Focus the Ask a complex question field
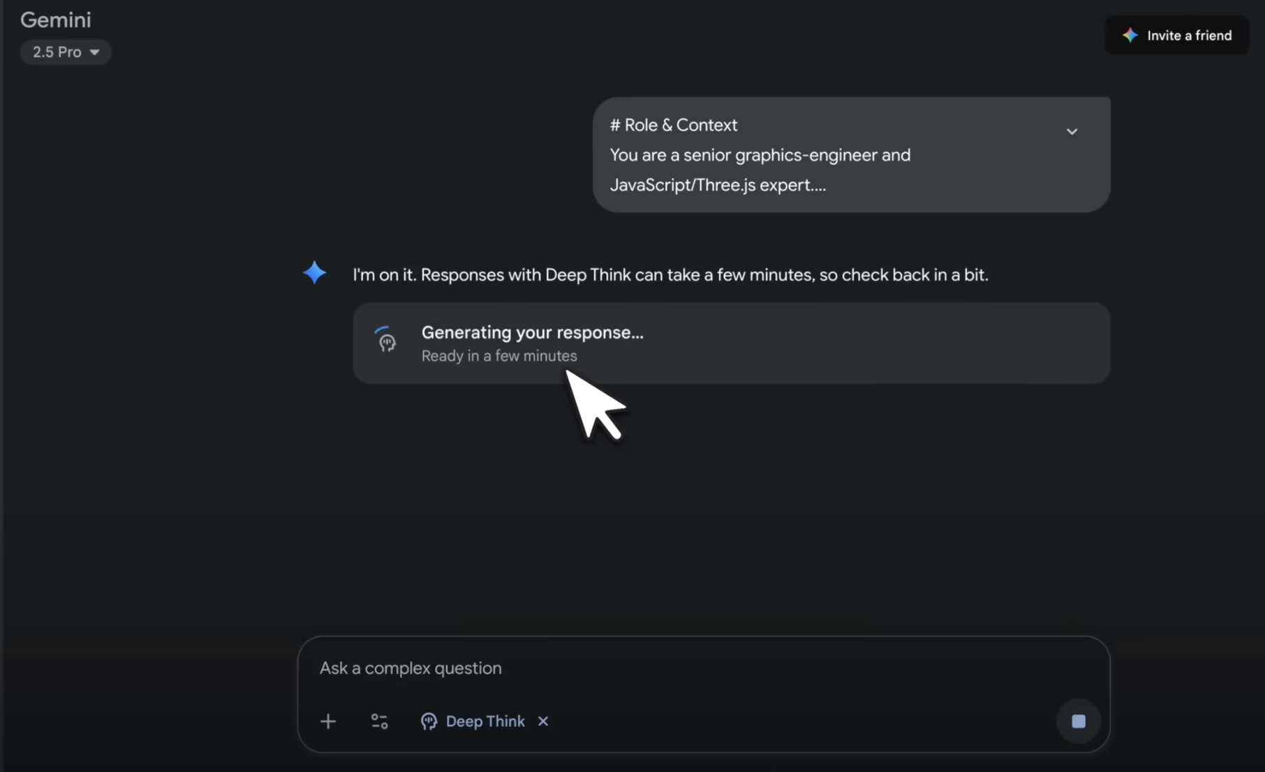Image resolution: width=1265 pixels, height=772 pixels. click(704, 668)
